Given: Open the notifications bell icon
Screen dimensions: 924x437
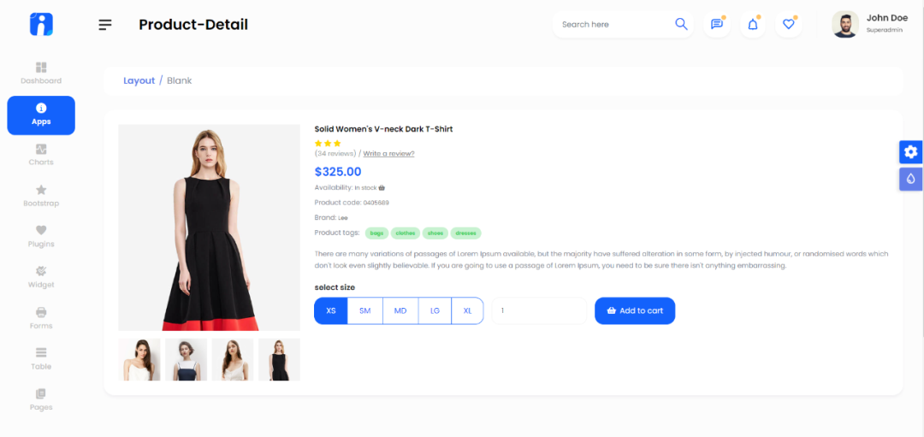Looking at the screenshot, I should 753,25.
